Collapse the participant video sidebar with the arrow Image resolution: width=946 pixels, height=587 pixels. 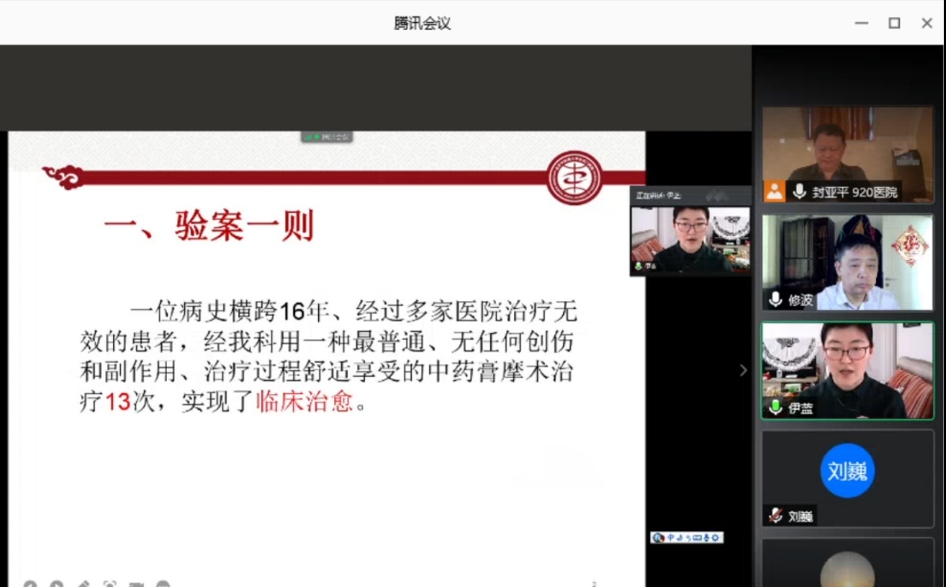(x=743, y=370)
